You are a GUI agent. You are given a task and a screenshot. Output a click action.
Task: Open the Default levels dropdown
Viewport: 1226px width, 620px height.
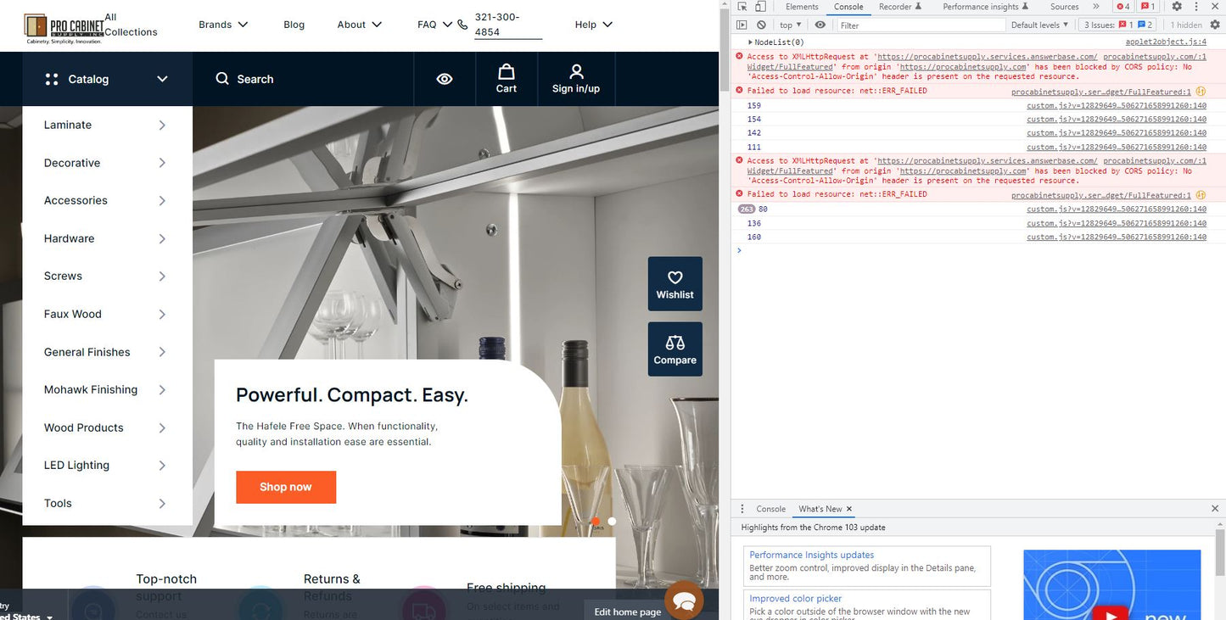pyautogui.click(x=1039, y=25)
